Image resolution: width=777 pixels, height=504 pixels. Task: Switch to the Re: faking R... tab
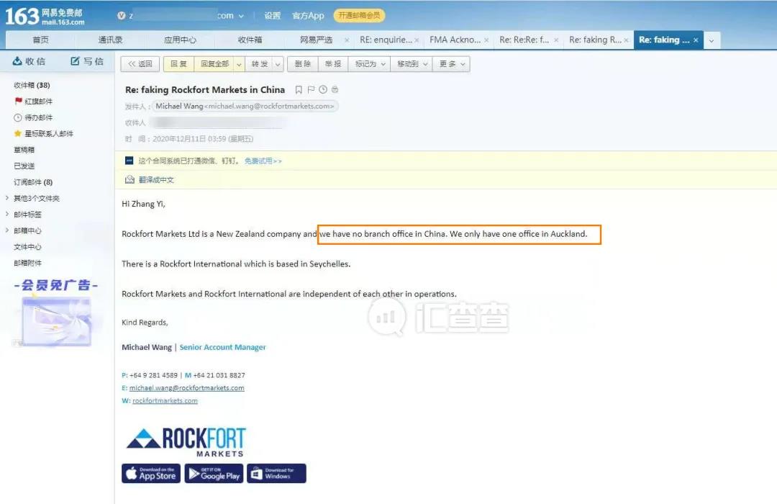pyautogui.click(x=595, y=40)
